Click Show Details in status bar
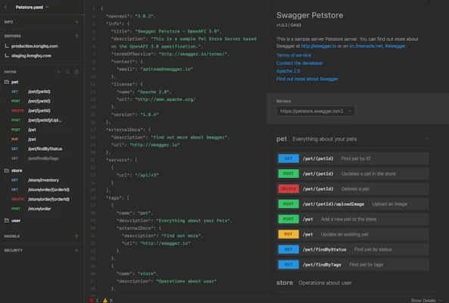 click(426, 300)
